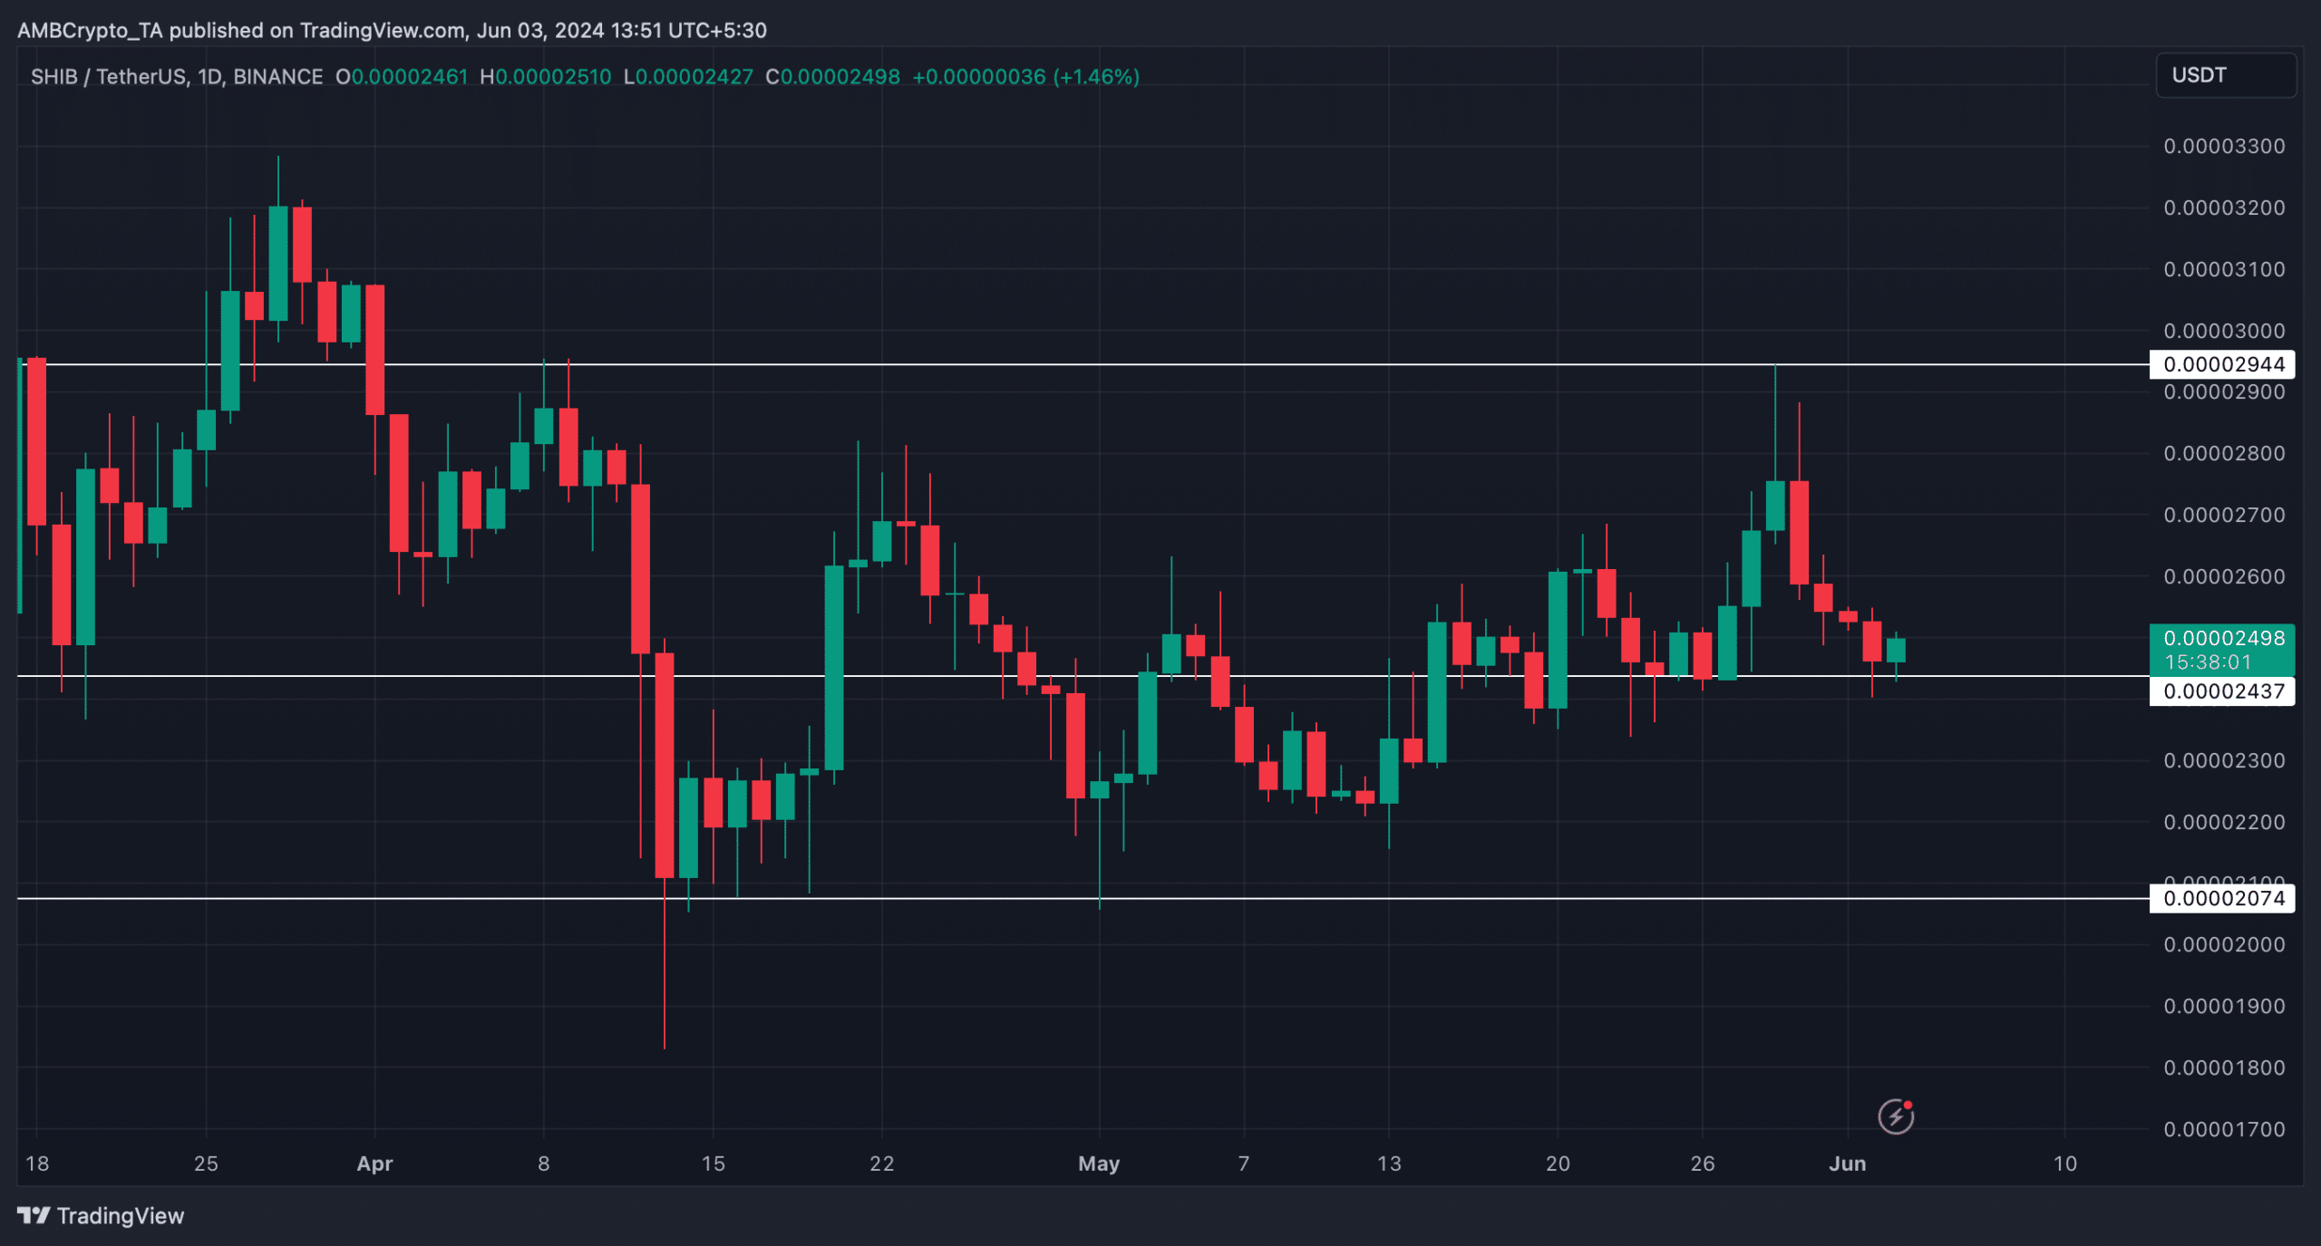Select the 0.00002944 price line label
This screenshot has height=1246, width=2321.
[x=2222, y=364]
